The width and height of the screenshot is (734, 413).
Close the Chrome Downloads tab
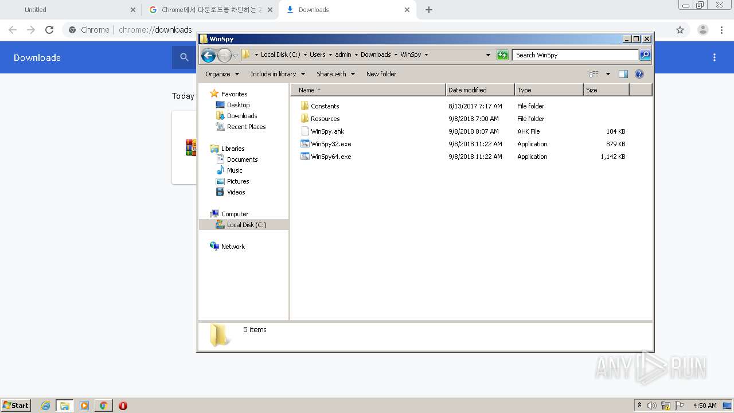[x=407, y=10]
